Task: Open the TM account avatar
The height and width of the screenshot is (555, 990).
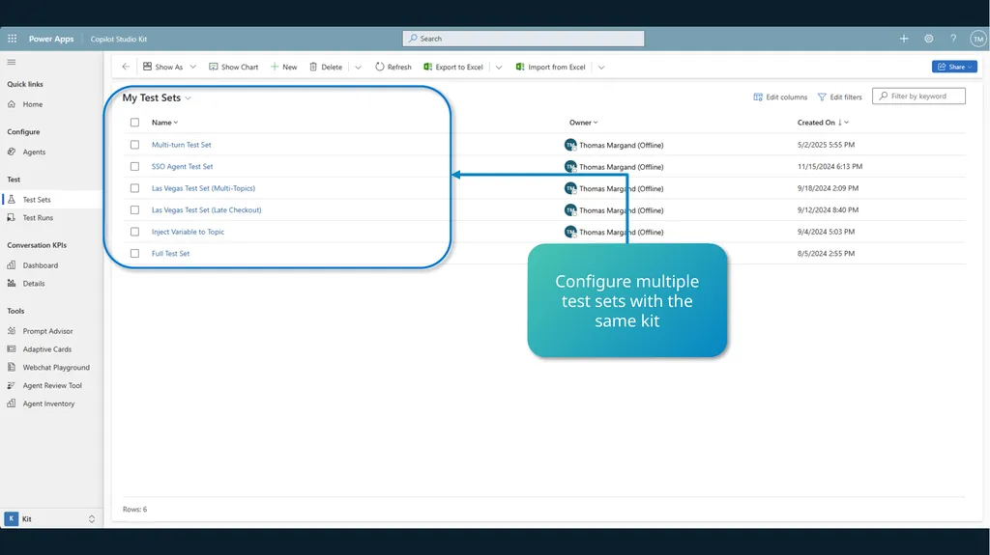Action: pos(978,39)
